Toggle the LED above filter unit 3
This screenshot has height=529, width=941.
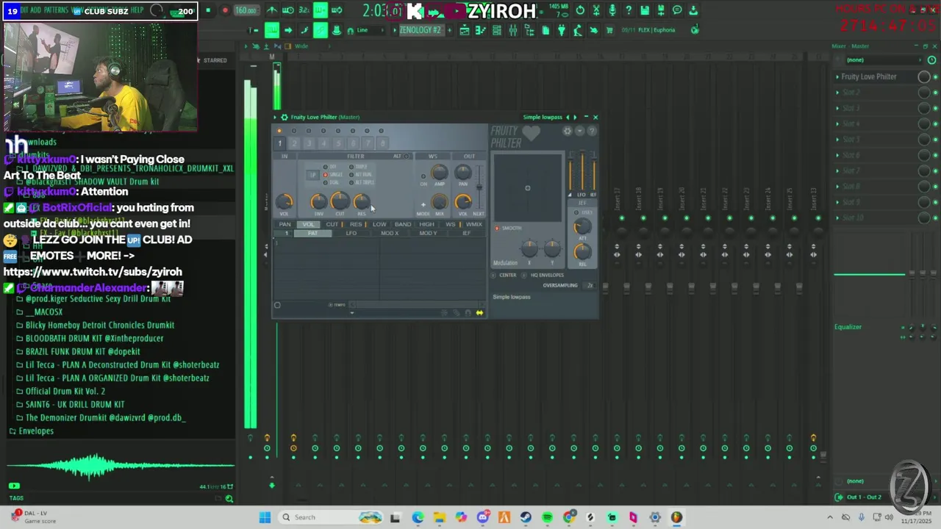coord(309,131)
